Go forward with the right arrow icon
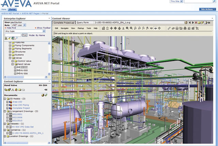 point(193,22)
